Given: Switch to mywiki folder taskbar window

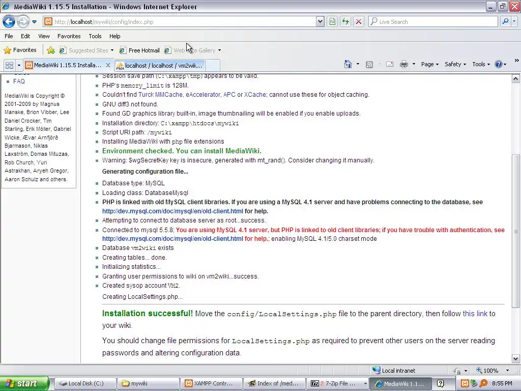Looking at the screenshot, I should pyautogui.click(x=148, y=383).
